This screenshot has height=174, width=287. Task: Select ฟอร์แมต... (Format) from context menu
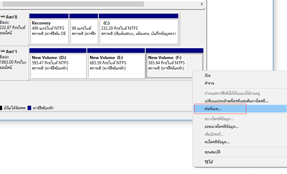tap(213, 109)
